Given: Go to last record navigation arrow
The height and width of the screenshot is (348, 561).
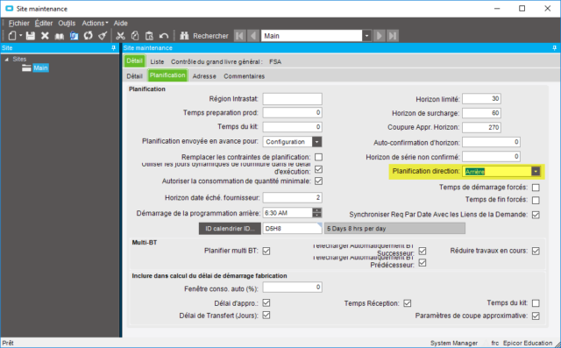Looking at the screenshot, I should (x=393, y=36).
